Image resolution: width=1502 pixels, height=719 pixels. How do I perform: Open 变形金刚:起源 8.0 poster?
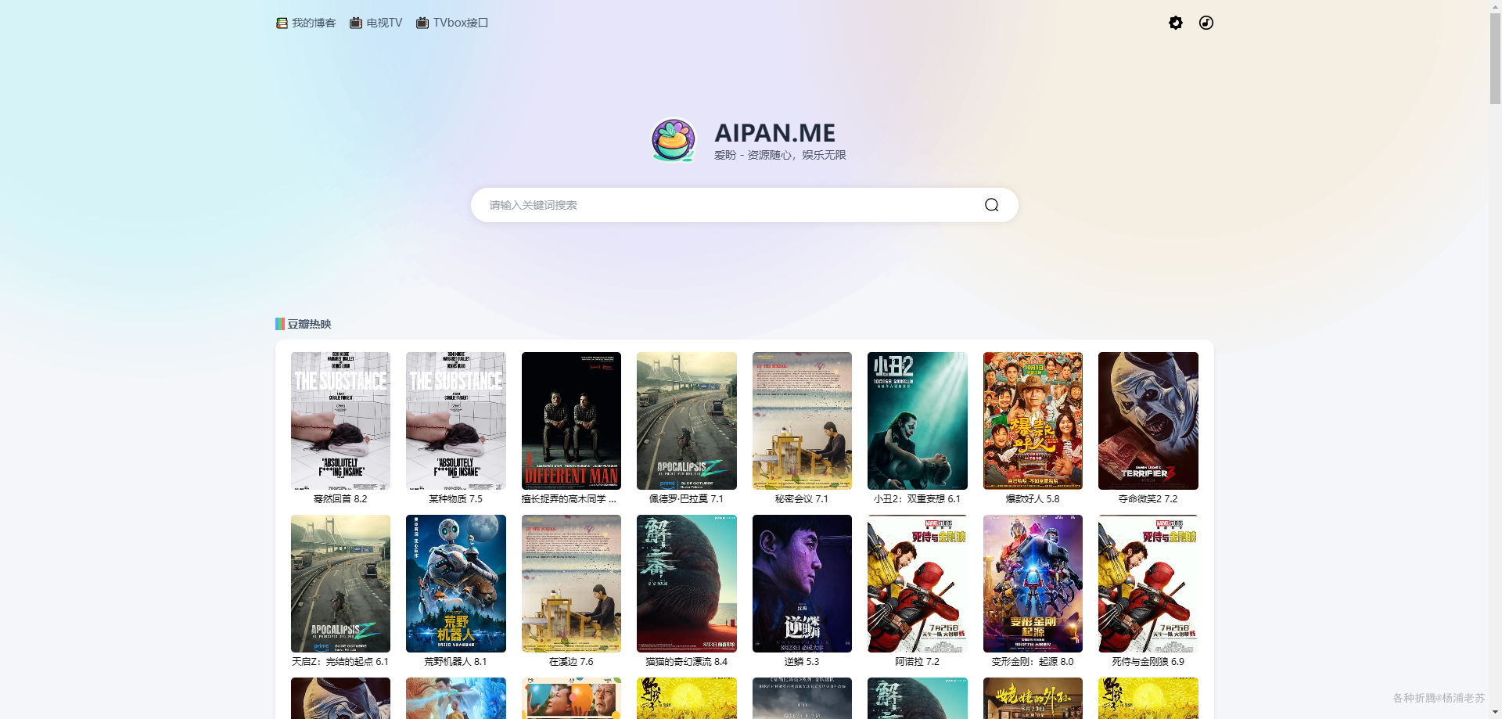[x=1033, y=584]
